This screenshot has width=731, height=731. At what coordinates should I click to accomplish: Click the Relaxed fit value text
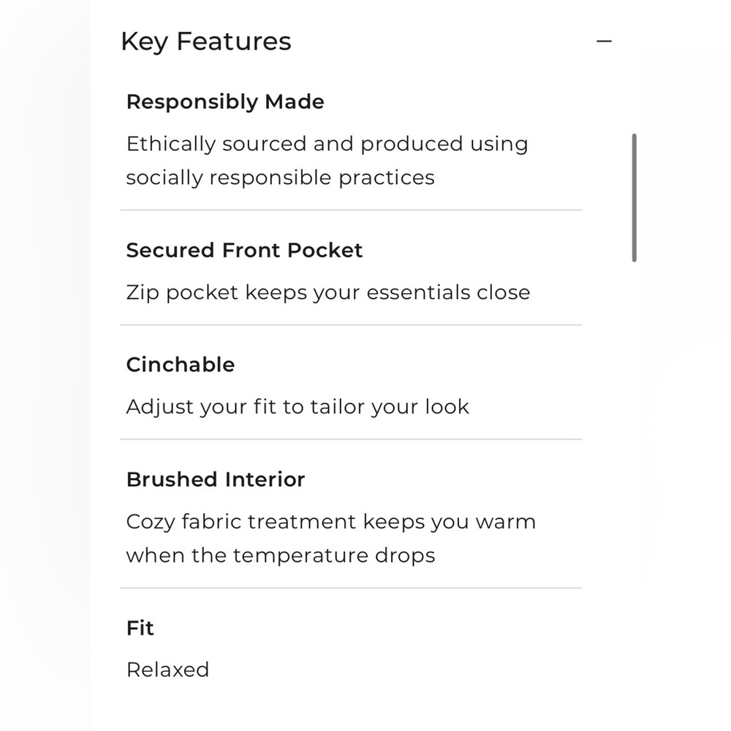(168, 670)
